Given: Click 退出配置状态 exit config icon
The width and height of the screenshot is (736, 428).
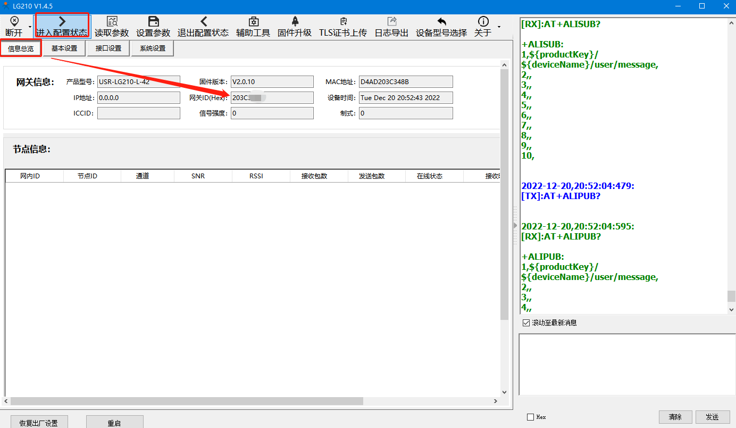Looking at the screenshot, I should [x=203, y=21].
